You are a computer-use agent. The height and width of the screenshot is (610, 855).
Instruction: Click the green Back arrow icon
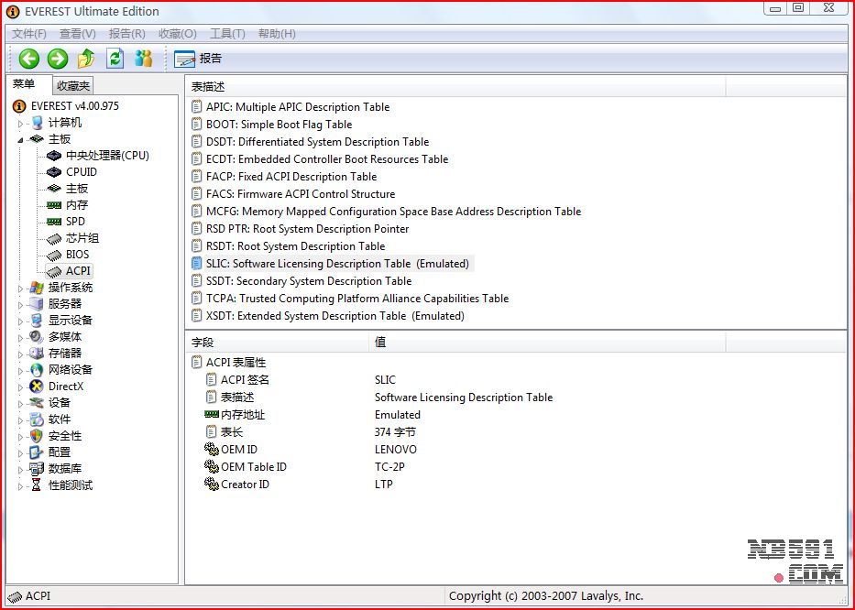(29, 59)
